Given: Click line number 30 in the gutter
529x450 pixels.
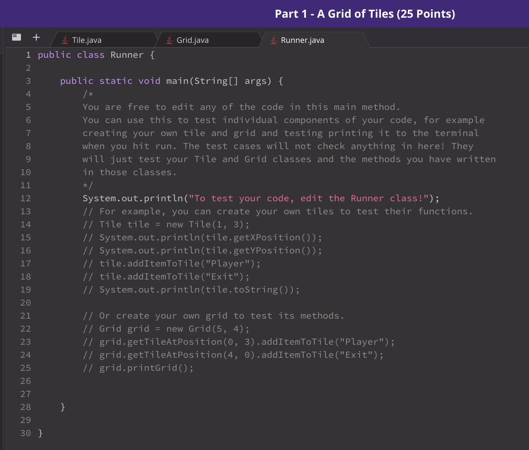Looking at the screenshot, I should pyautogui.click(x=25, y=433).
